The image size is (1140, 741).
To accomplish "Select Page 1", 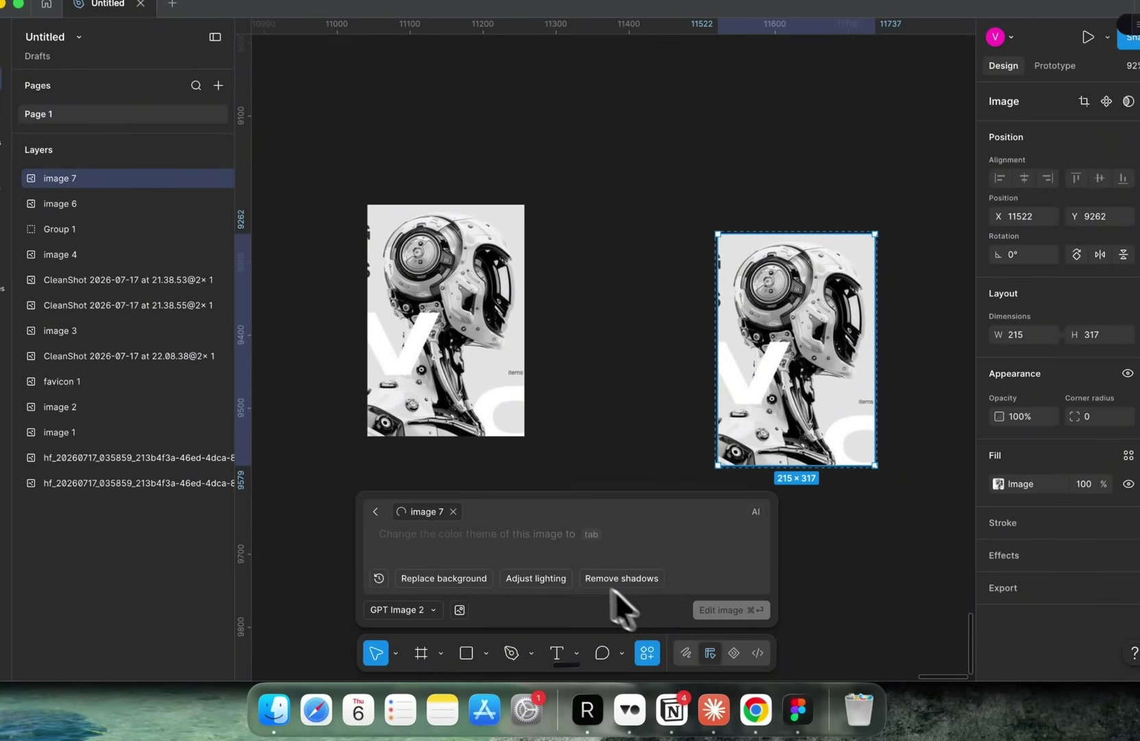I will pos(123,114).
